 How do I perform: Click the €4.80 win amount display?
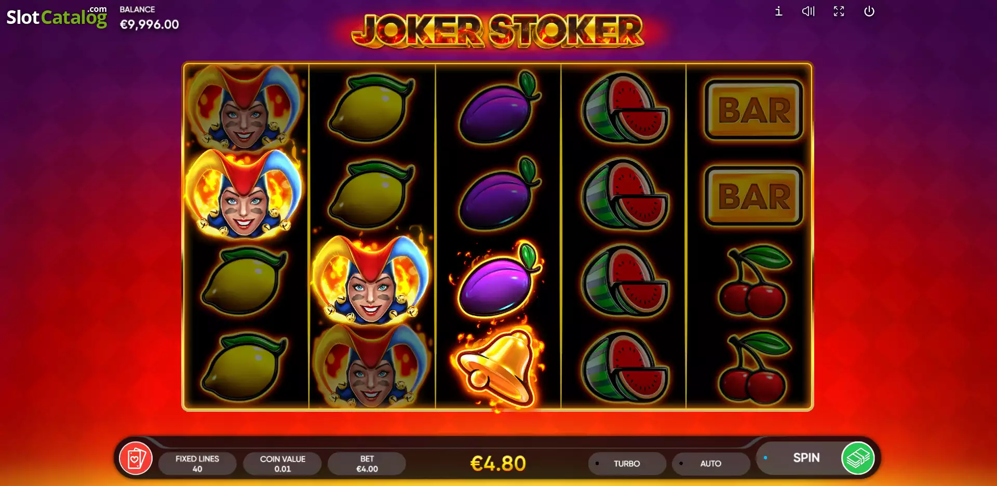point(498,463)
